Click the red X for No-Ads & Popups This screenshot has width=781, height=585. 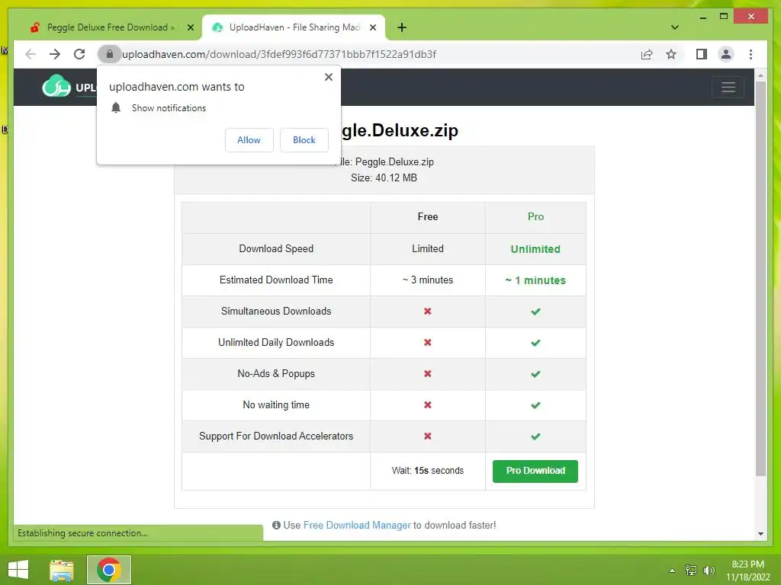427,373
